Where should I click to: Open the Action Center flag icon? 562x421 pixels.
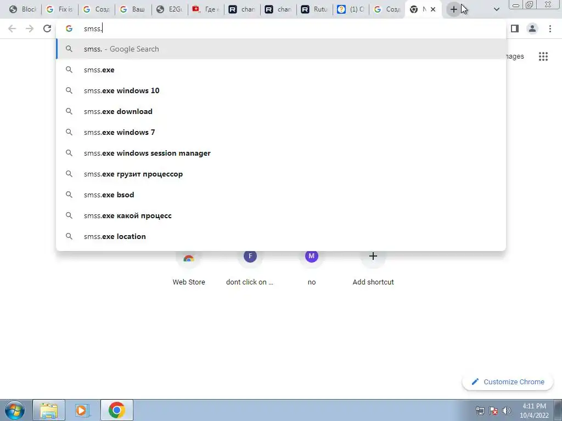[x=493, y=411]
